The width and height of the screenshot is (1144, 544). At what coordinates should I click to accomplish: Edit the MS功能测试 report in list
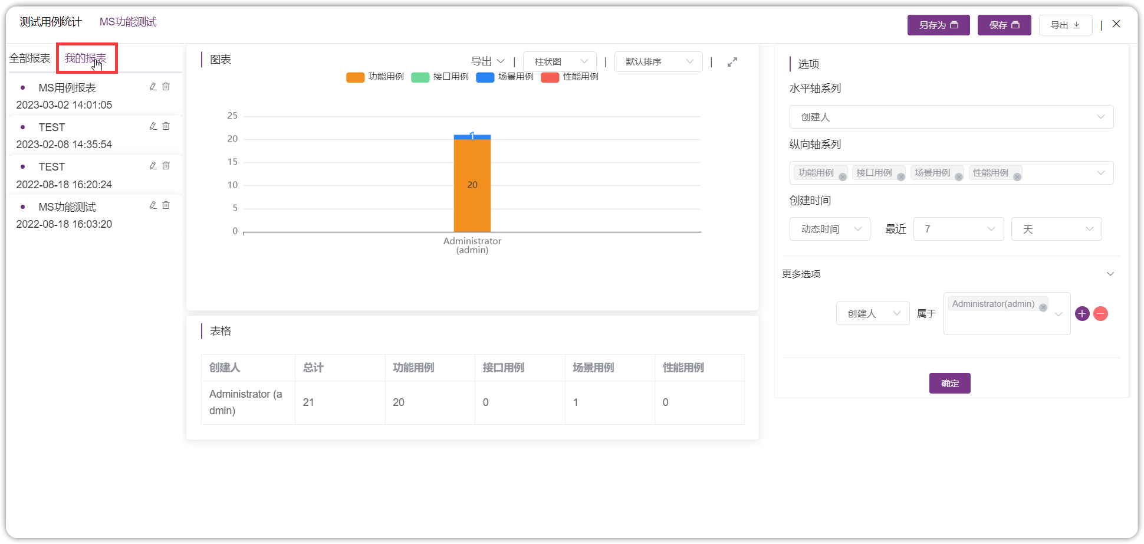[x=153, y=205]
